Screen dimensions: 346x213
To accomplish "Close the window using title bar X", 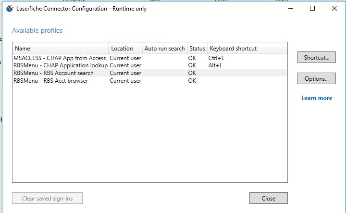I will click(334, 8).
